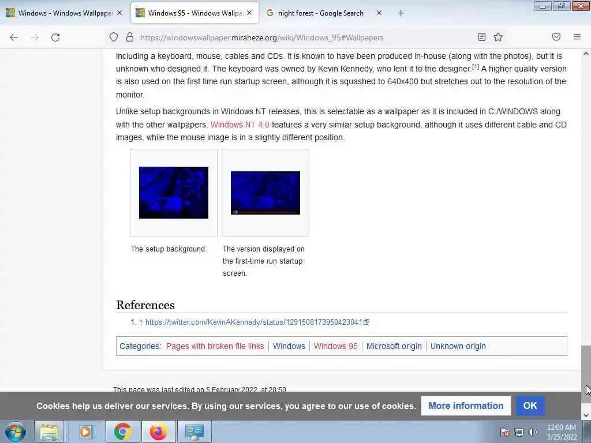Screen dimensions: 591x443
Task: Open the Windows 95 category link
Action: pyautogui.click(x=335, y=346)
